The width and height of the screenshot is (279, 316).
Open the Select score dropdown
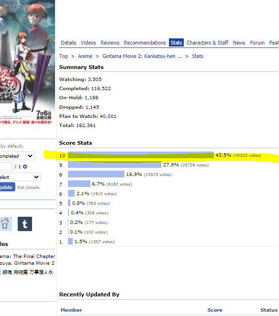click(20, 177)
